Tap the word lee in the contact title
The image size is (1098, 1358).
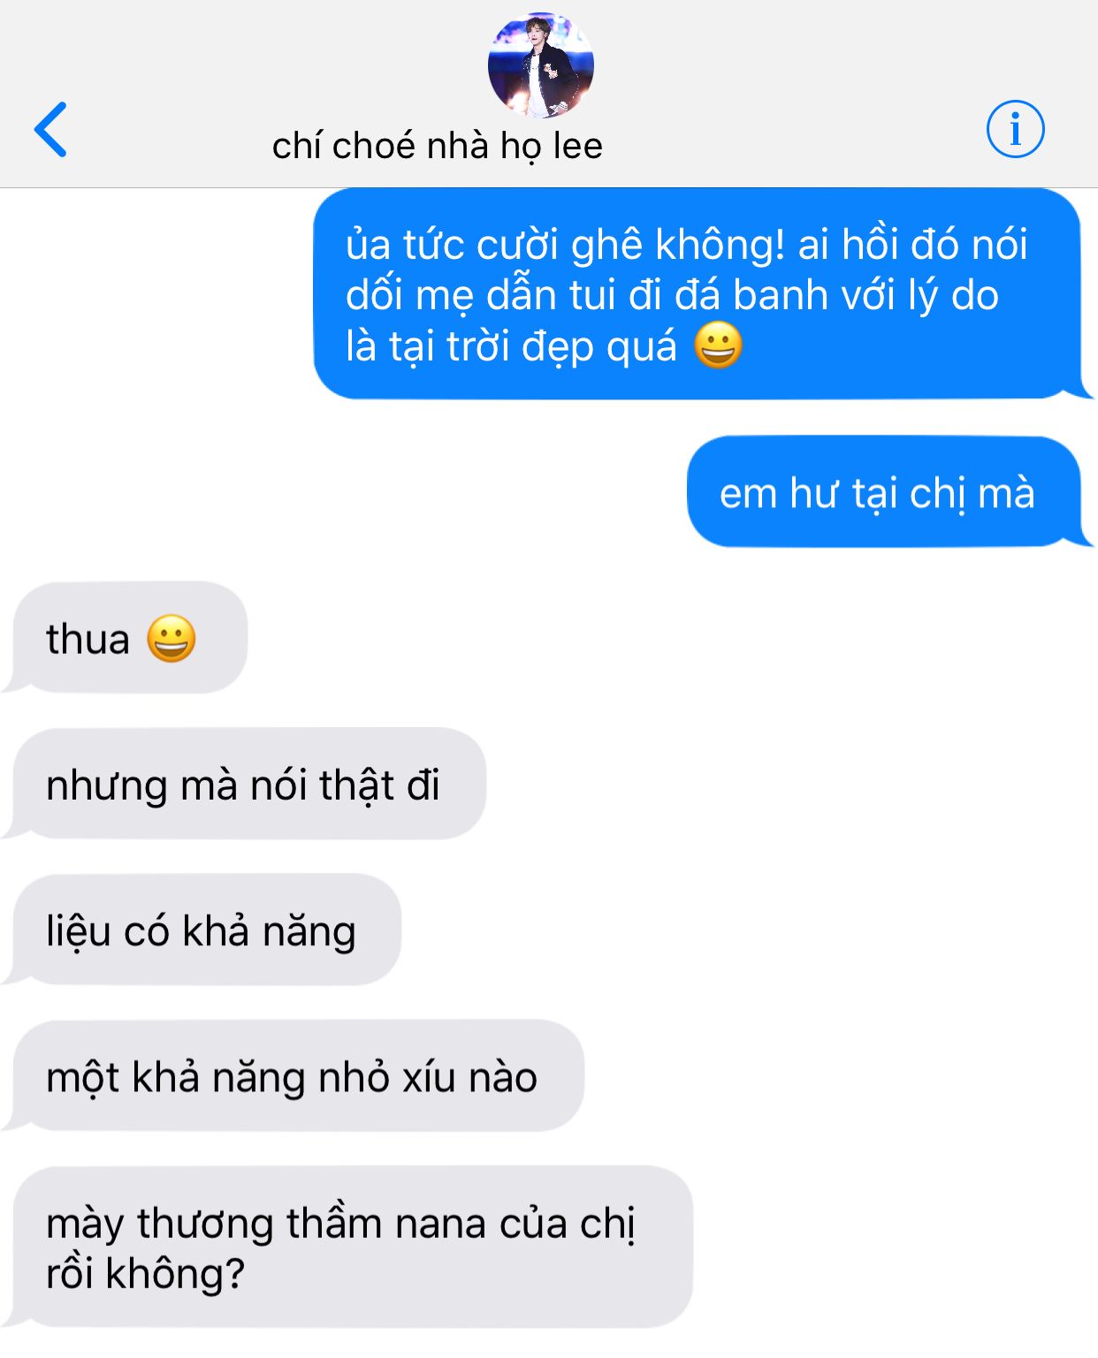click(577, 146)
